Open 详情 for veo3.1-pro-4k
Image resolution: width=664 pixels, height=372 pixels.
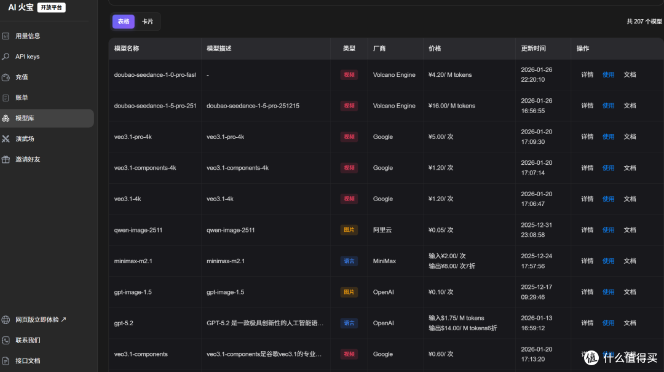tap(587, 137)
